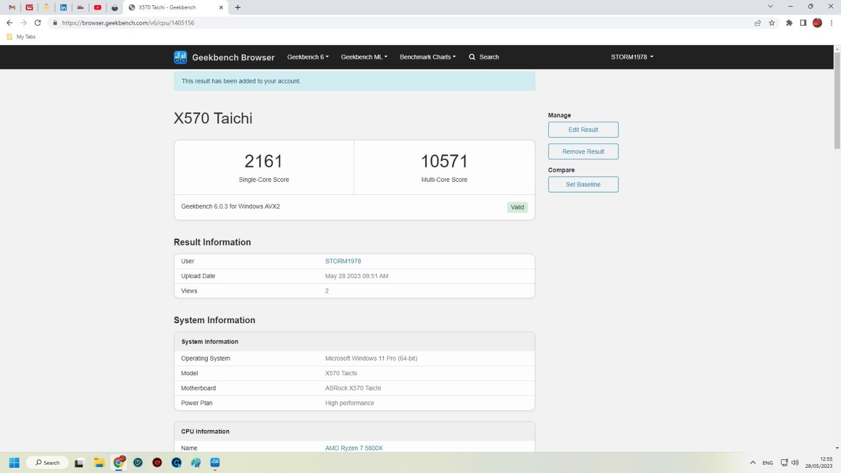Open the pinned Gmail tab

(x=12, y=7)
